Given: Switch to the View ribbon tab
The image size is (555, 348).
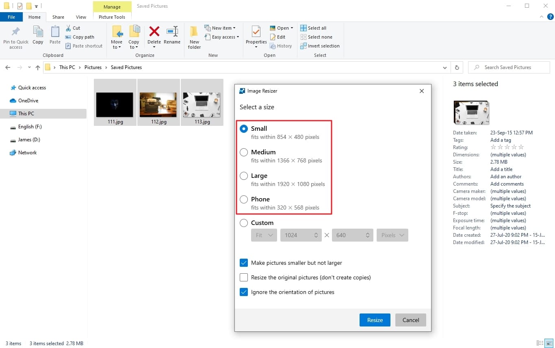Looking at the screenshot, I should click(x=81, y=17).
